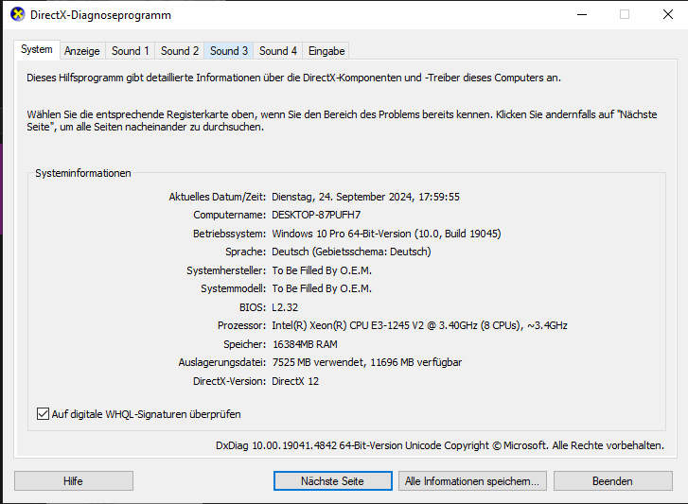This screenshot has height=504, width=688.
Task: Click the date value Dienstag, 24. September 2024
Action: point(365,197)
